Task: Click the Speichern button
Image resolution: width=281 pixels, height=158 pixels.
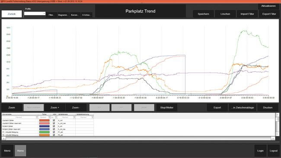Action: [x=204, y=14]
